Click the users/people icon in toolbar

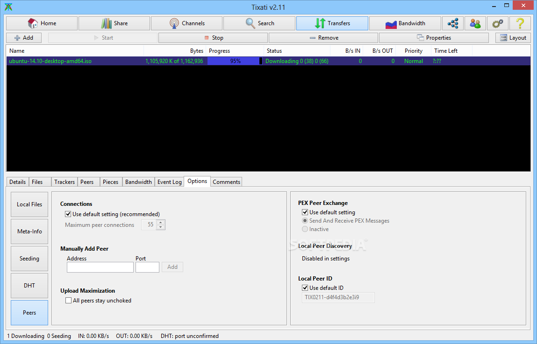475,23
